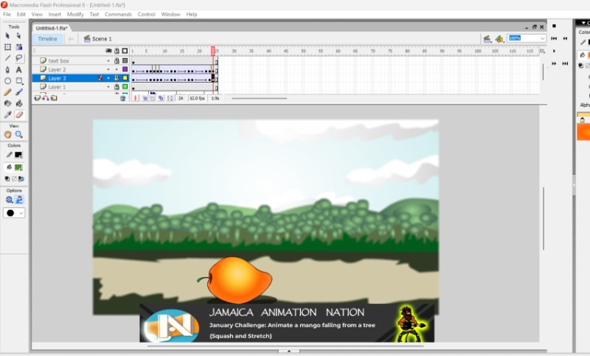This screenshot has width=590, height=356.
Task: Open the Edit Symbols dropdown
Action: click(499, 38)
